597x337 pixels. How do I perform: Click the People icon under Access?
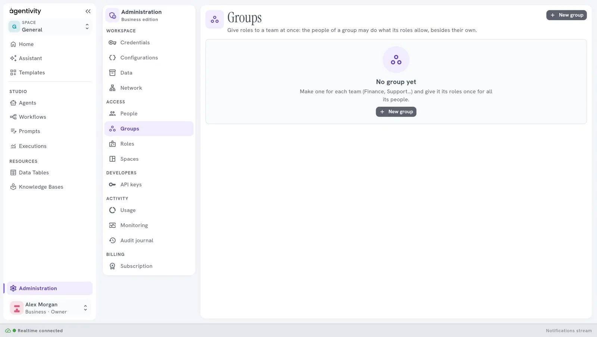coord(112,114)
